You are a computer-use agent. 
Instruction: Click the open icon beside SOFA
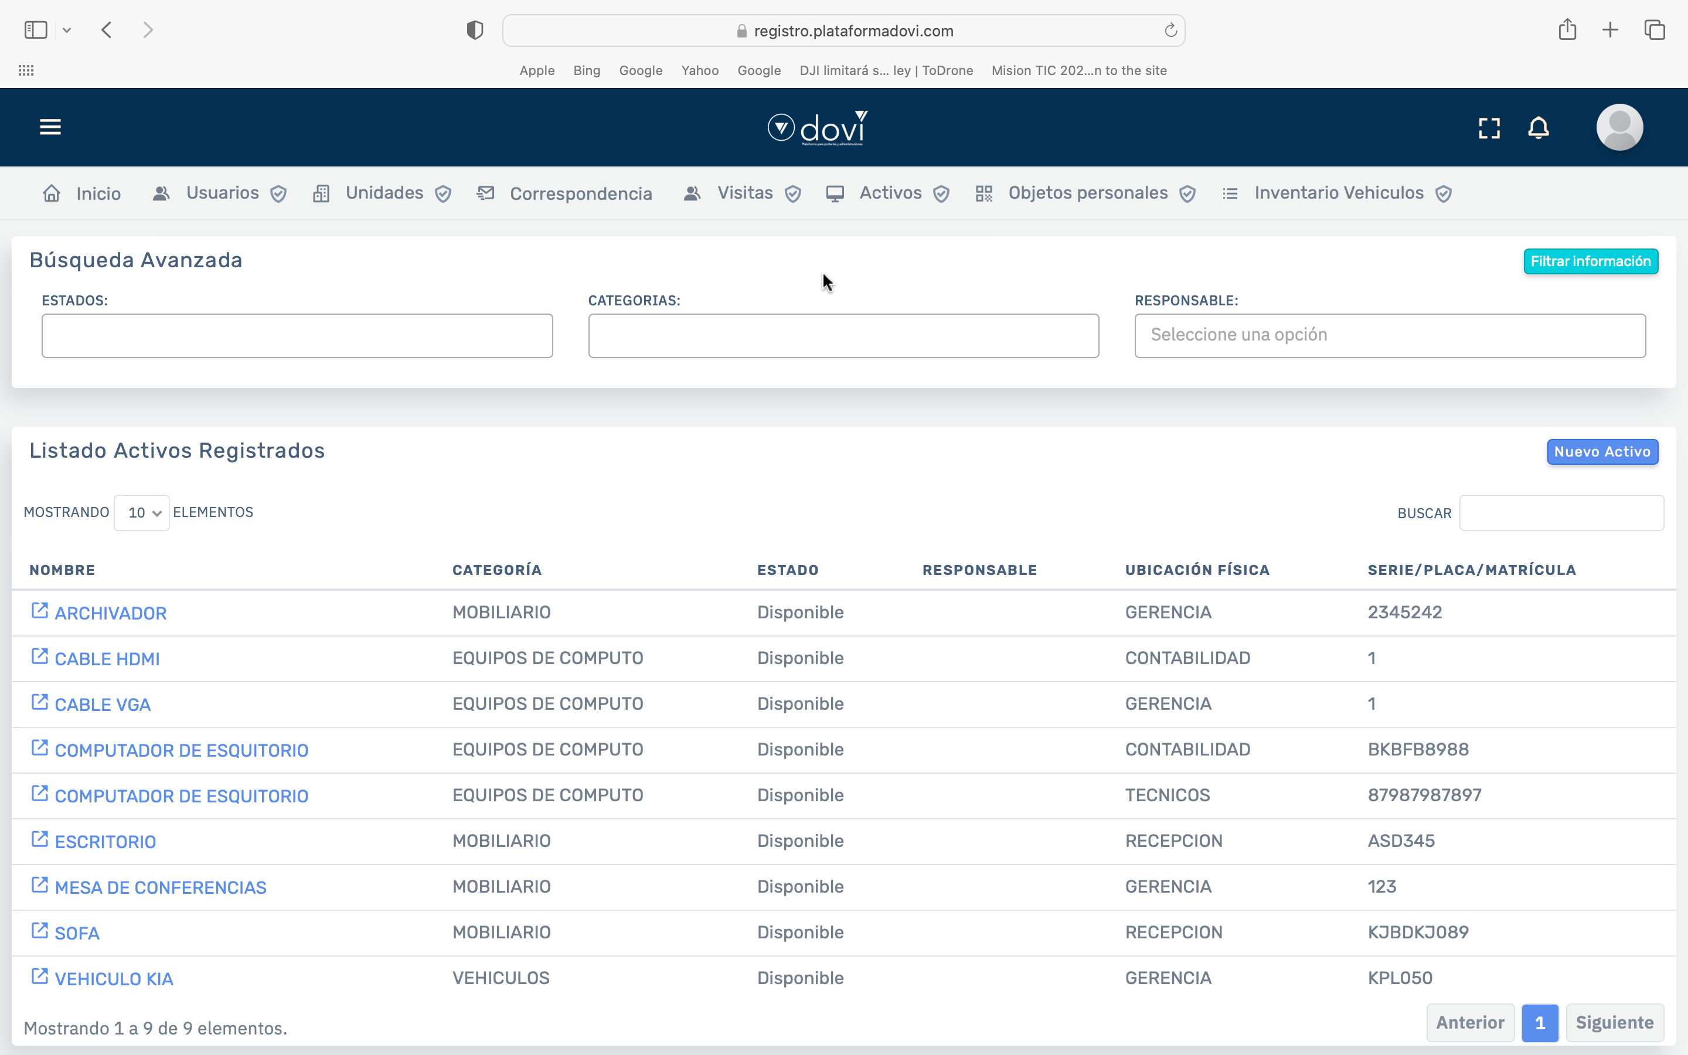pyautogui.click(x=40, y=931)
